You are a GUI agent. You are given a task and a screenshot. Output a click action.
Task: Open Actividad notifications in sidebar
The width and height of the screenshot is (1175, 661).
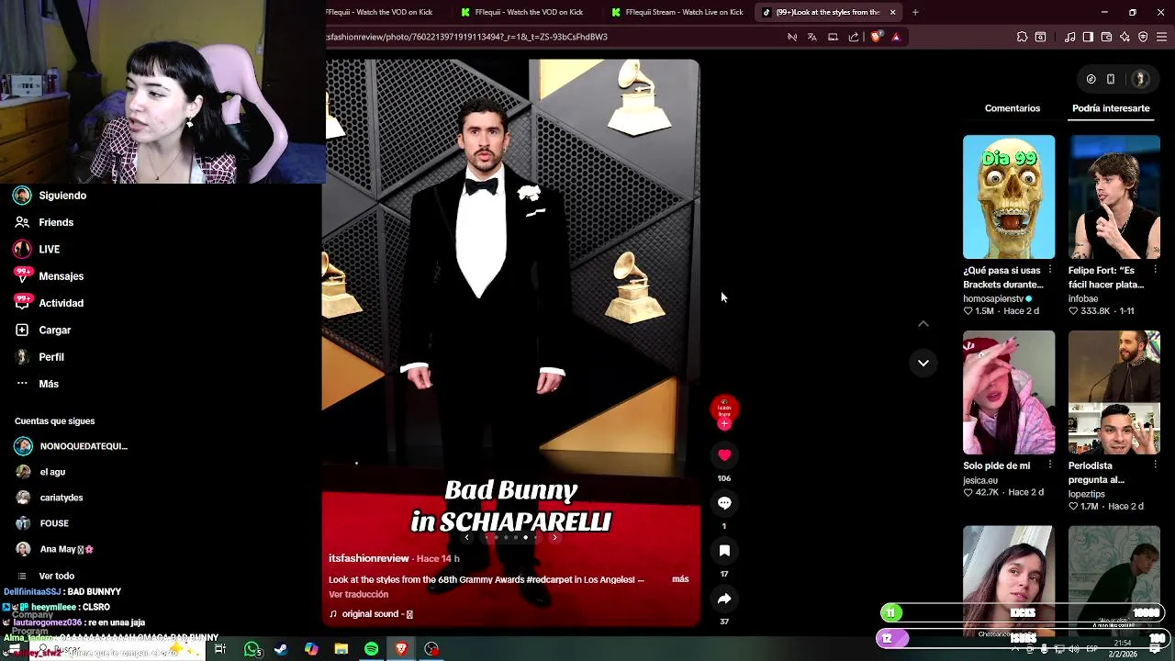pos(49,303)
